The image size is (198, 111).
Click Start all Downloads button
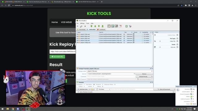point(164,89)
